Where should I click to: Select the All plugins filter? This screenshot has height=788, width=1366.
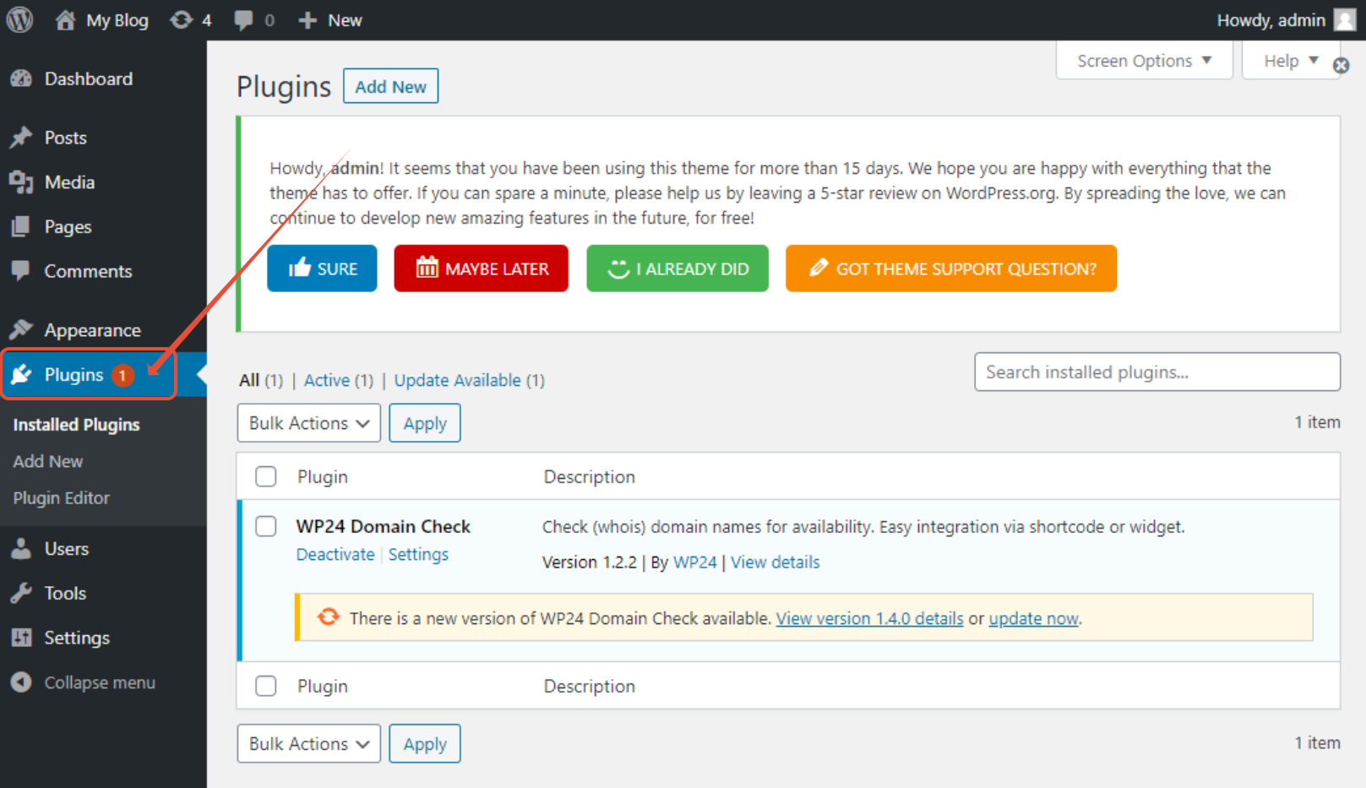click(x=249, y=380)
